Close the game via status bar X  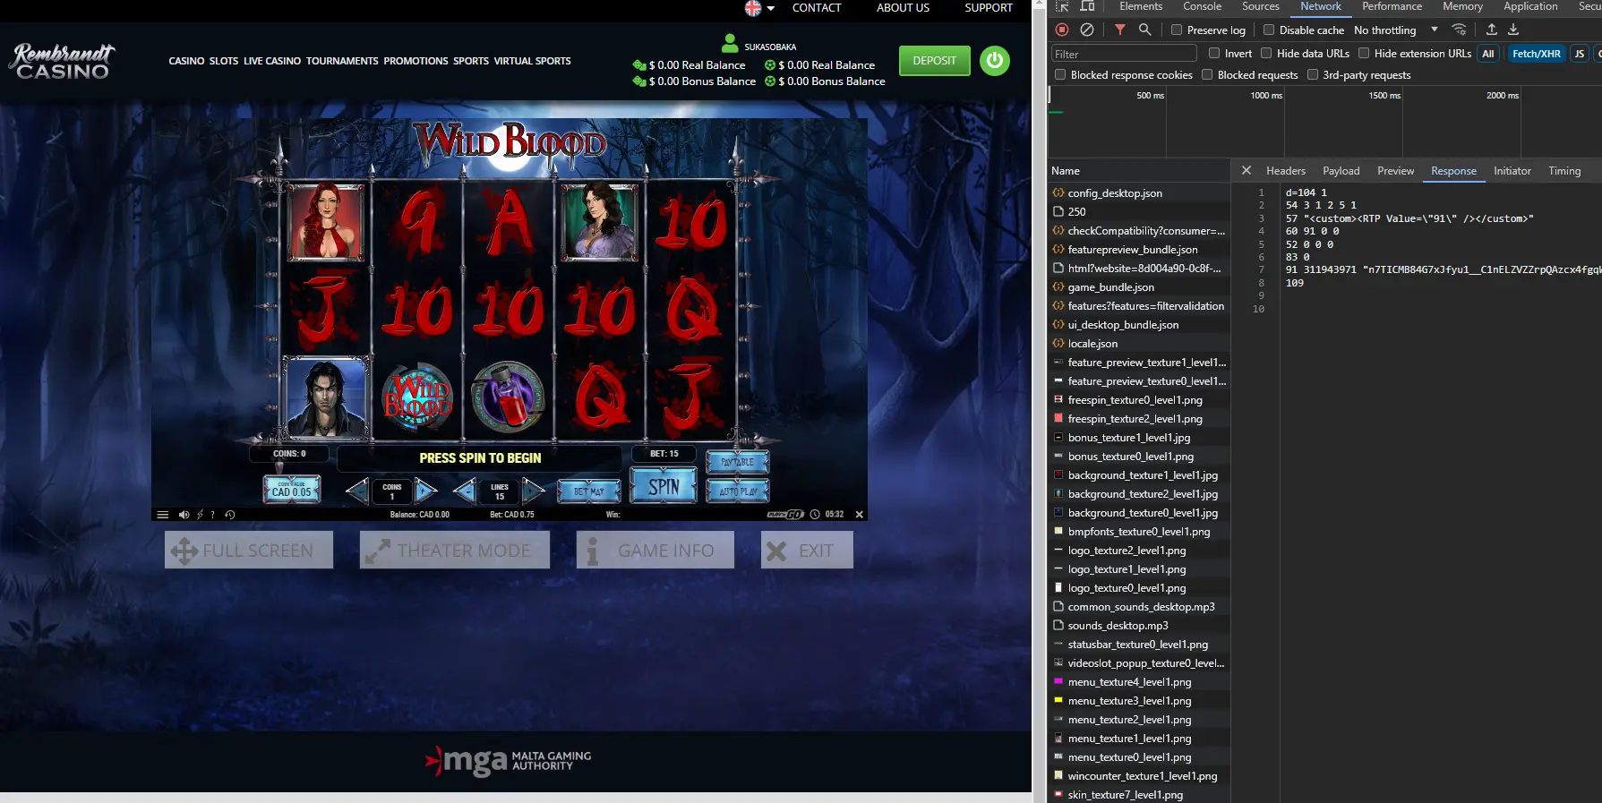tap(860, 515)
